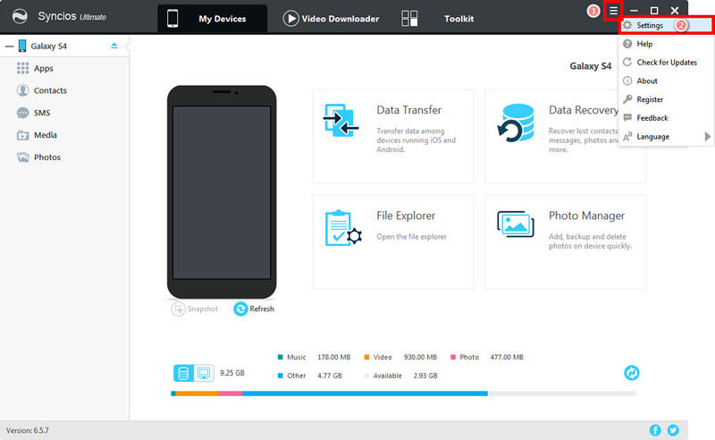Open Settings from the dropdown menu
715x440 pixels.
[650, 26]
